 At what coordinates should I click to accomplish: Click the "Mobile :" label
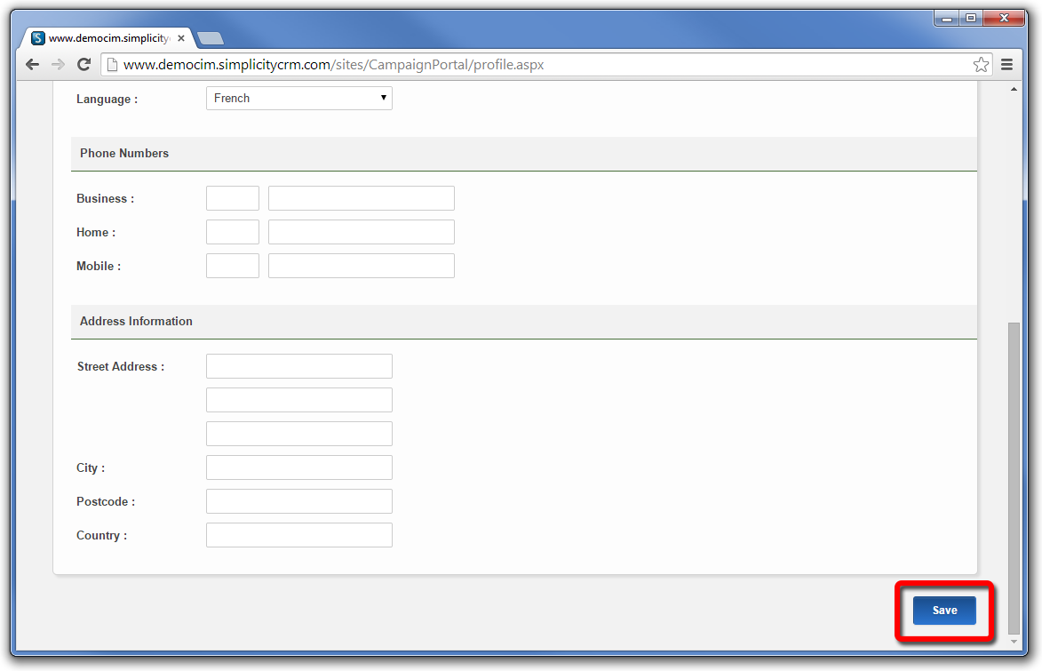99,266
